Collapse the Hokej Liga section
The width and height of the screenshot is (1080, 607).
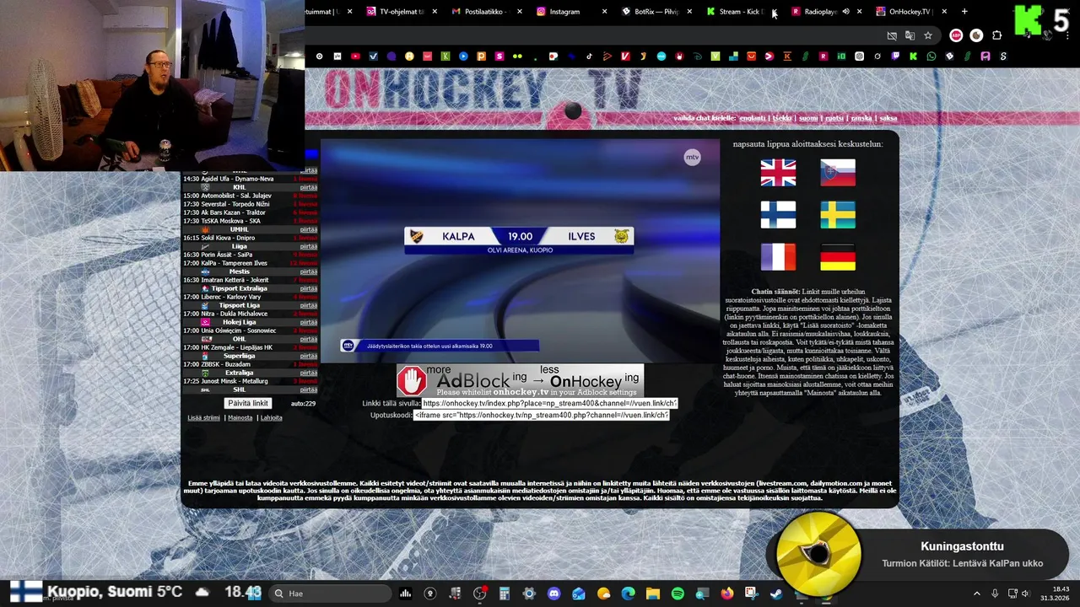tap(309, 322)
